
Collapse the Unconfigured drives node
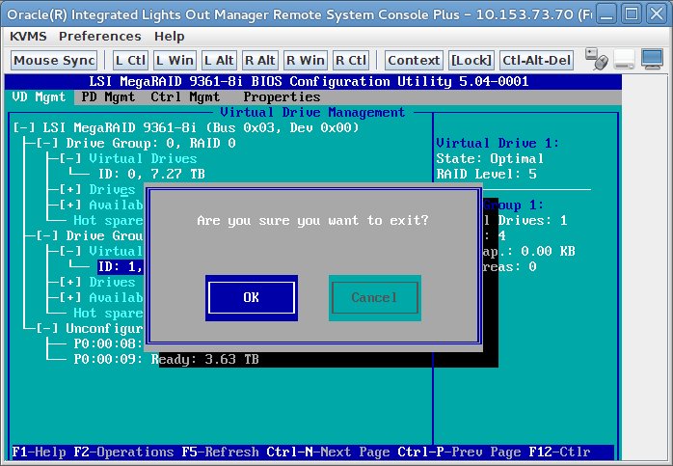tap(47, 329)
